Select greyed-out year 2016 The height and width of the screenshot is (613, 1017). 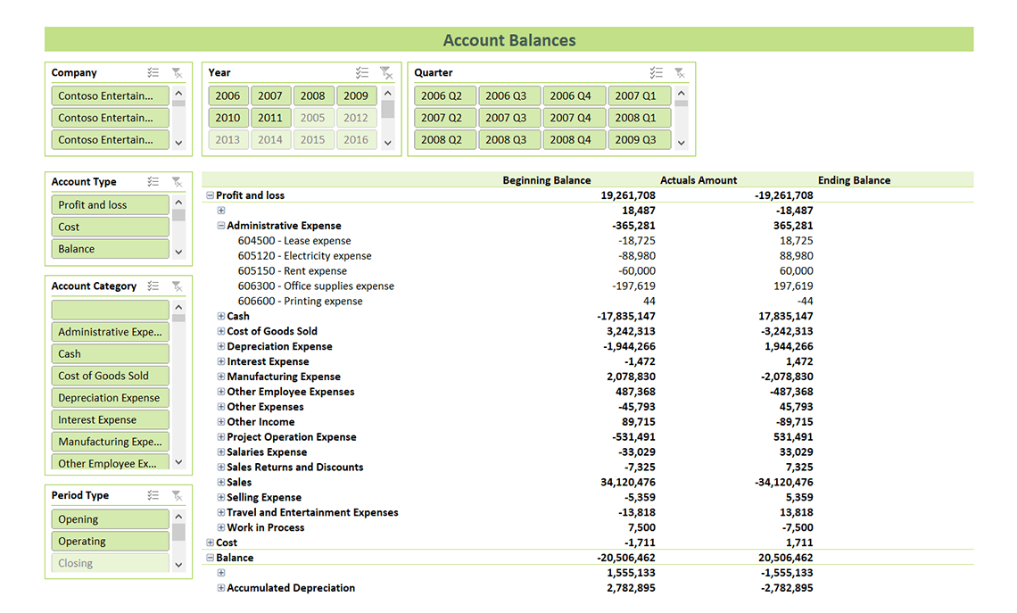[x=356, y=139]
